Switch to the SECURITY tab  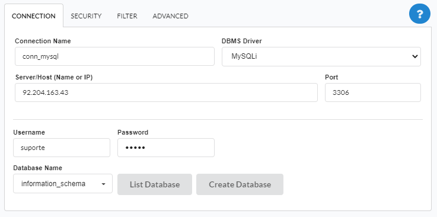[x=86, y=16]
